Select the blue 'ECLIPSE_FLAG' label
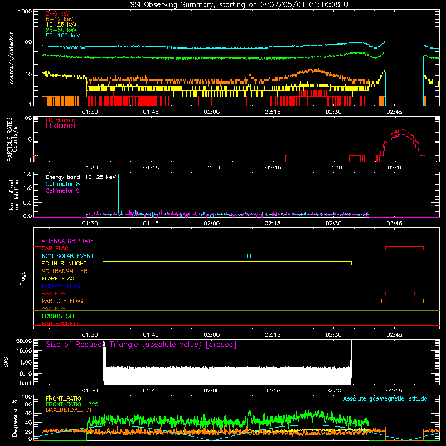Screen dimensions: 446x446 point(61,286)
